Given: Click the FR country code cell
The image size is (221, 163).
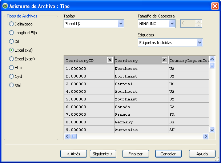Looking at the screenshot, I should (189, 114).
